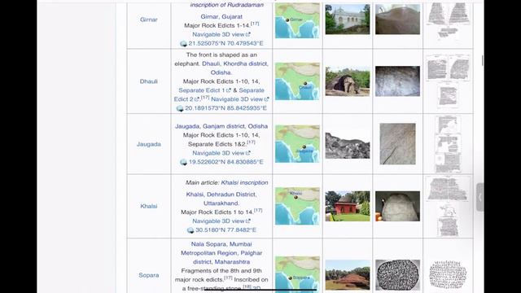Open the Girnar article link

tap(148, 20)
